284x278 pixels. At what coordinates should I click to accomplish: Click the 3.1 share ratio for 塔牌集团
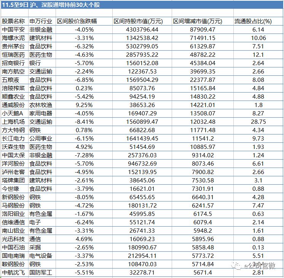pyautogui.click(x=258, y=181)
